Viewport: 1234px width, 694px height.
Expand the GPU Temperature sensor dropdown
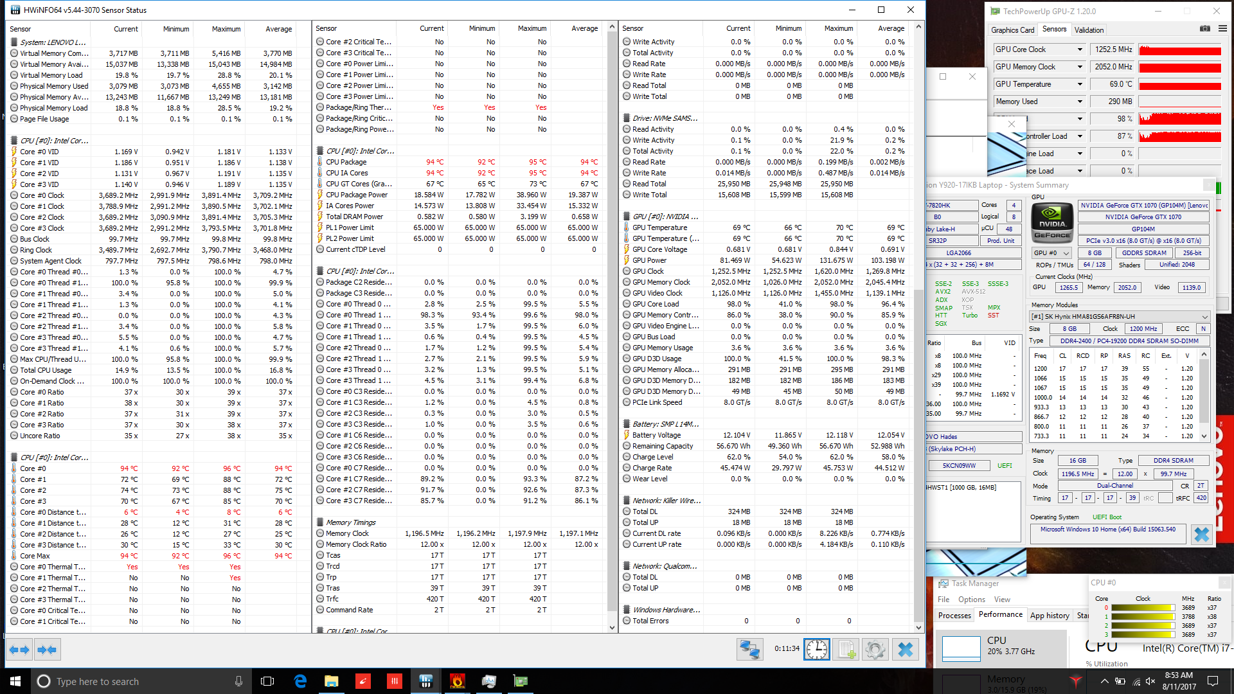1080,84
